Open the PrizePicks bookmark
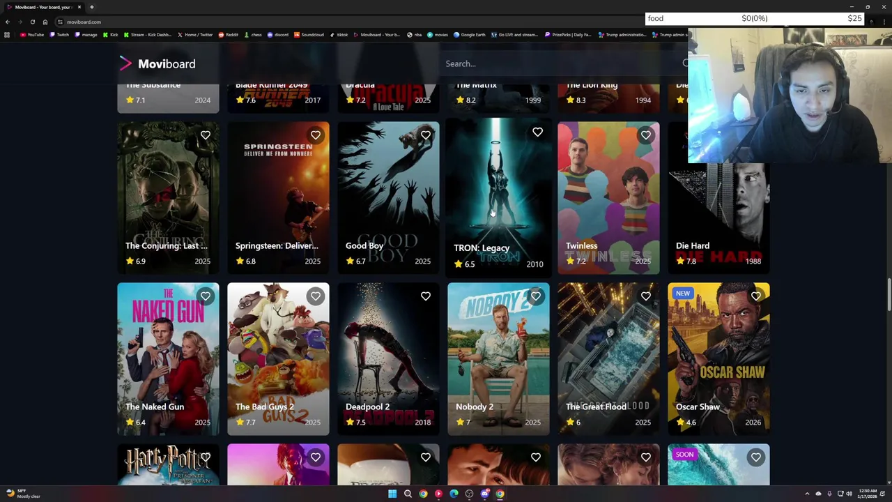The height and width of the screenshot is (502, 892). tap(568, 35)
